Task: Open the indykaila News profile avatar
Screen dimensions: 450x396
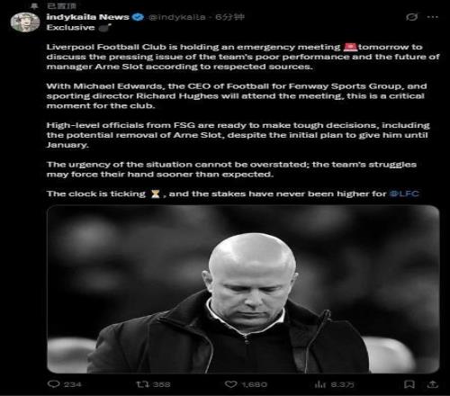Action: pyautogui.click(x=25, y=22)
